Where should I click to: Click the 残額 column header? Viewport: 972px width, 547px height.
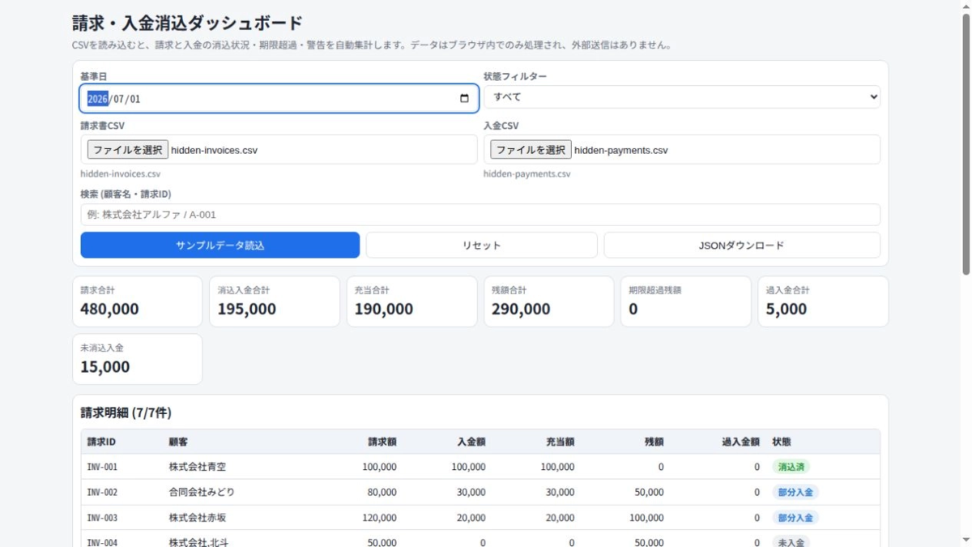tap(654, 442)
